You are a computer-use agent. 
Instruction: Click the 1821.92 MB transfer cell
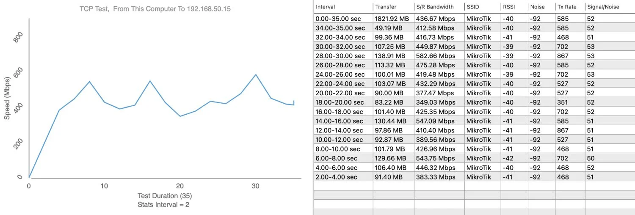(x=391, y=19)
